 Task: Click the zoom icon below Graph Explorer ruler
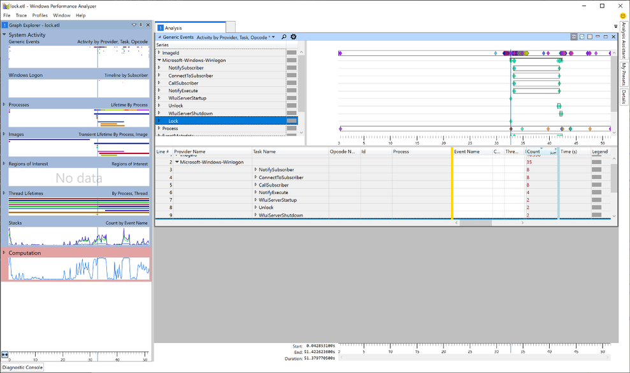pyautogui.click(x=5, y=355)
